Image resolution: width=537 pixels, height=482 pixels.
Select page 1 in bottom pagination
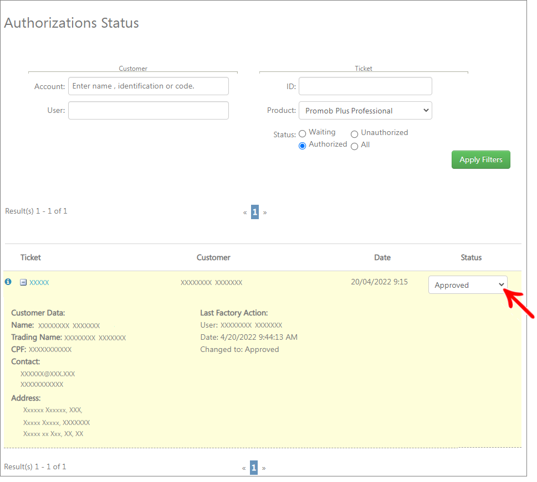tap(254, 468)
